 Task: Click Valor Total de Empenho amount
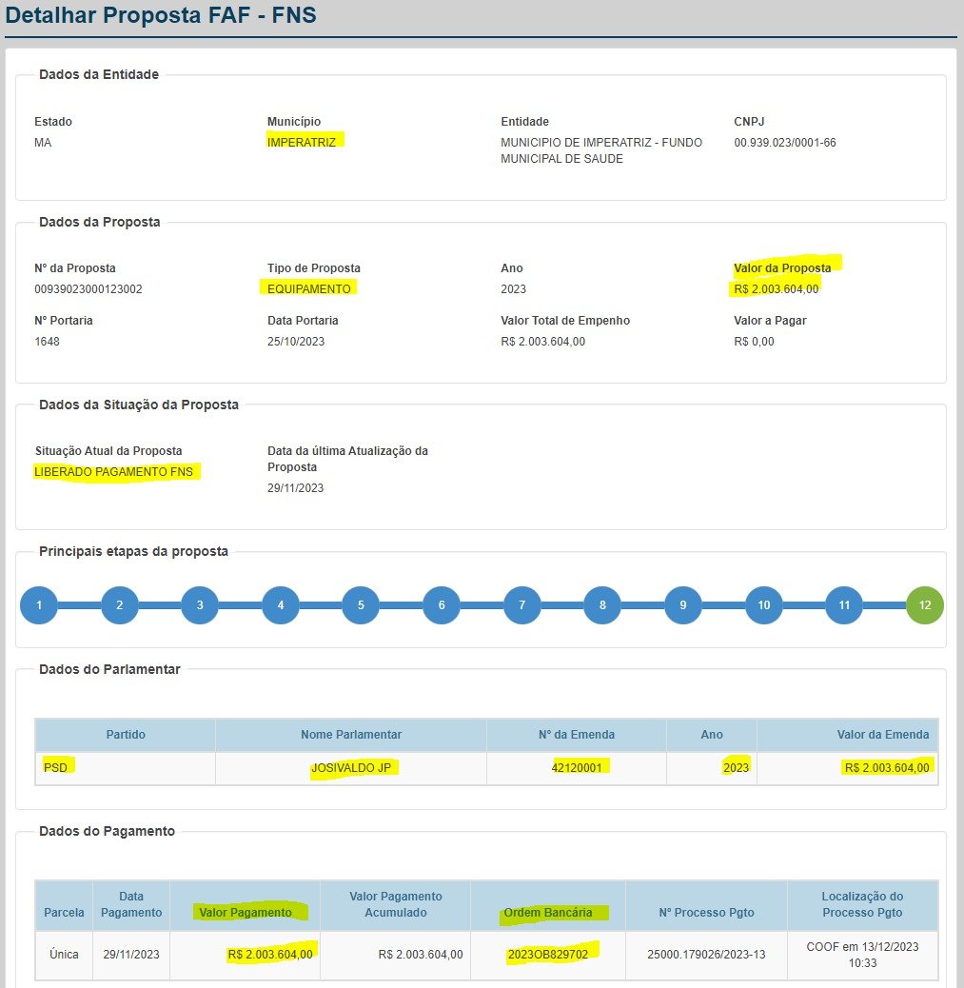click(x=542, y=342)
